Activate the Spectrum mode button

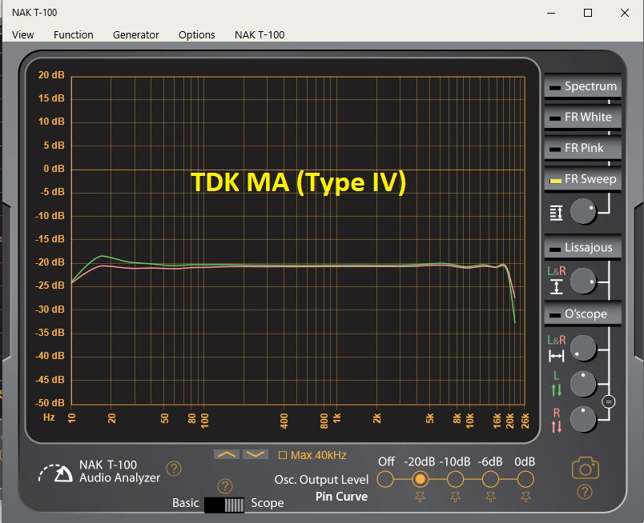pyautogui.click(x=582, y=86)
